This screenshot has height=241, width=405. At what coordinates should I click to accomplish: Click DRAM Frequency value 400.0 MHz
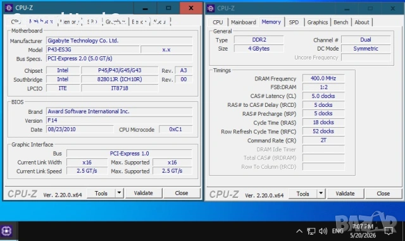[323, 78]
